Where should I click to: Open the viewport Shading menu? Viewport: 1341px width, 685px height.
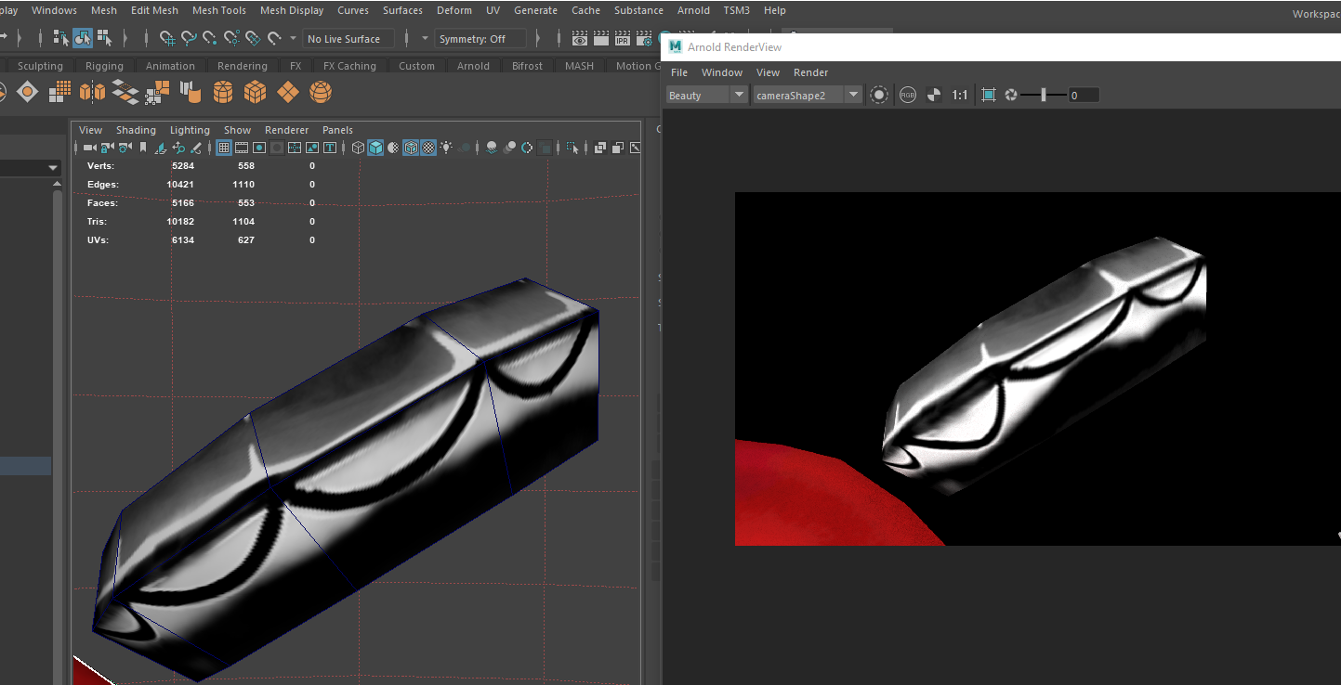(136, 130)
